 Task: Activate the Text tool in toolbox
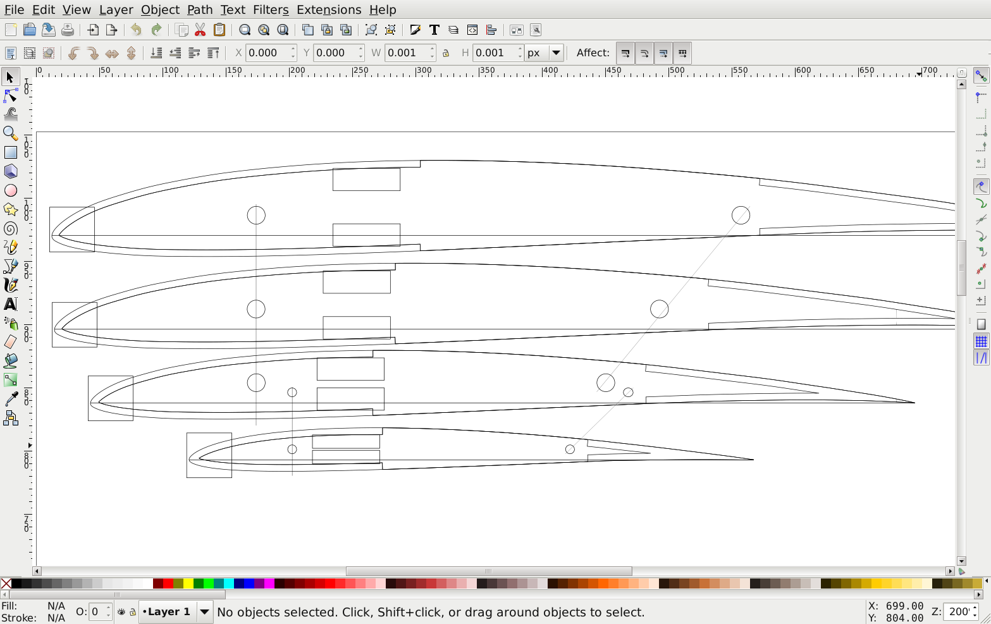[10, 304]
